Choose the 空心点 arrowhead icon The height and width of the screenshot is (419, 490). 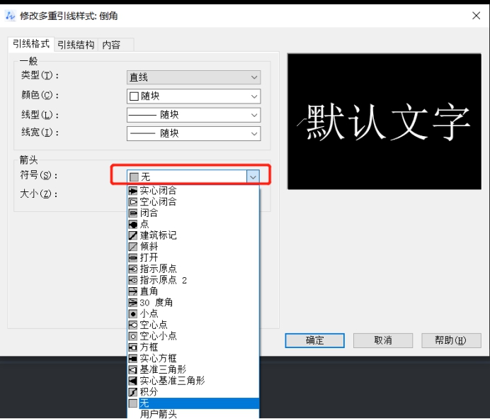point(133,325)
